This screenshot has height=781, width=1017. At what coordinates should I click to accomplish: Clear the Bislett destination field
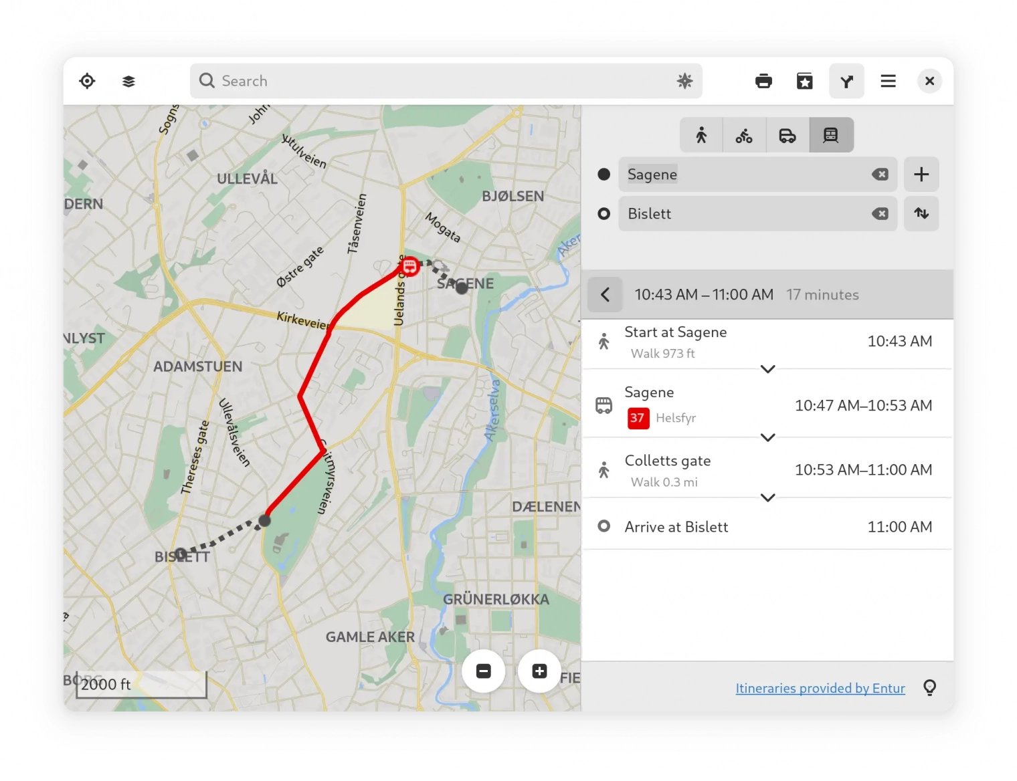coord(880,214)
